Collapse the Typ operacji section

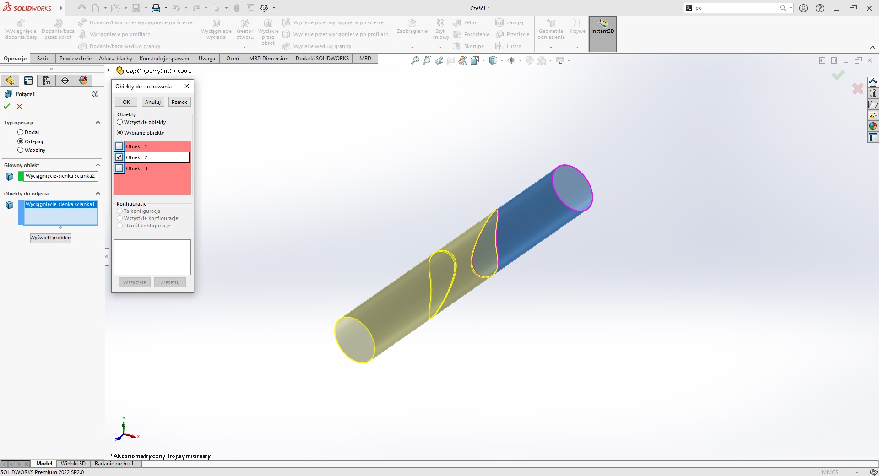pos(98,123)
